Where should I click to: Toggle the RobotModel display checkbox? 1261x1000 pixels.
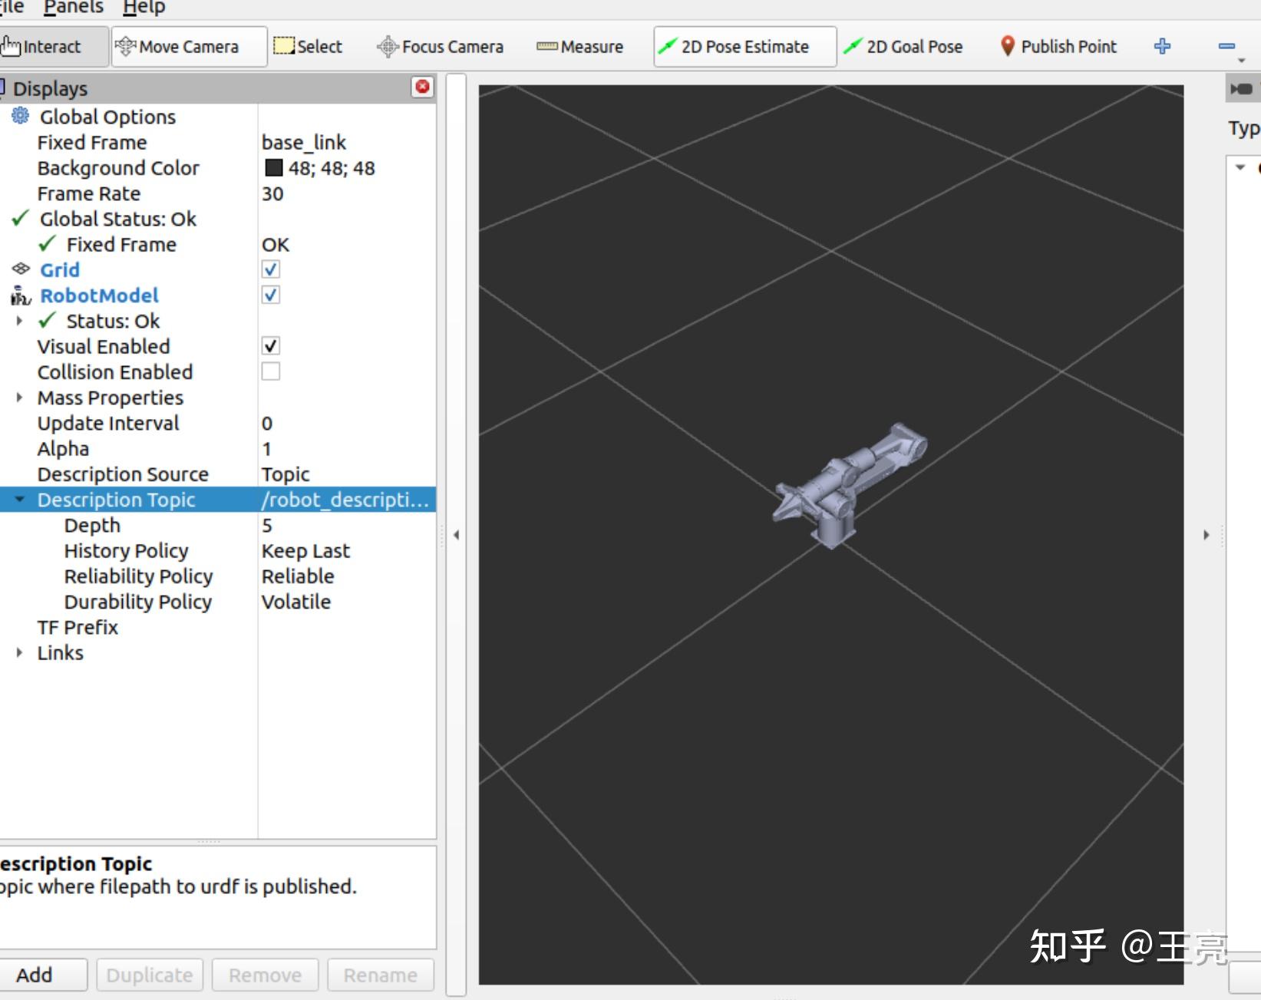pyautogui.click(x=270, y=295)
